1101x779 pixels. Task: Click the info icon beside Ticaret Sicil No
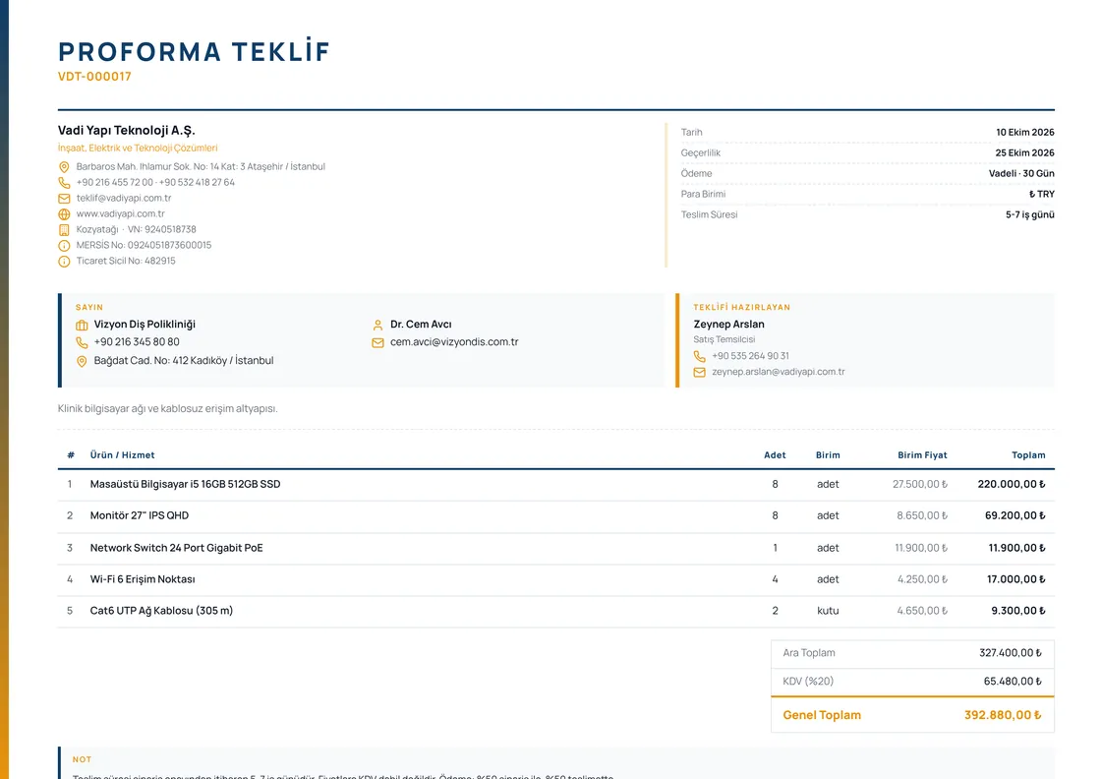click(x=64, y=262)
